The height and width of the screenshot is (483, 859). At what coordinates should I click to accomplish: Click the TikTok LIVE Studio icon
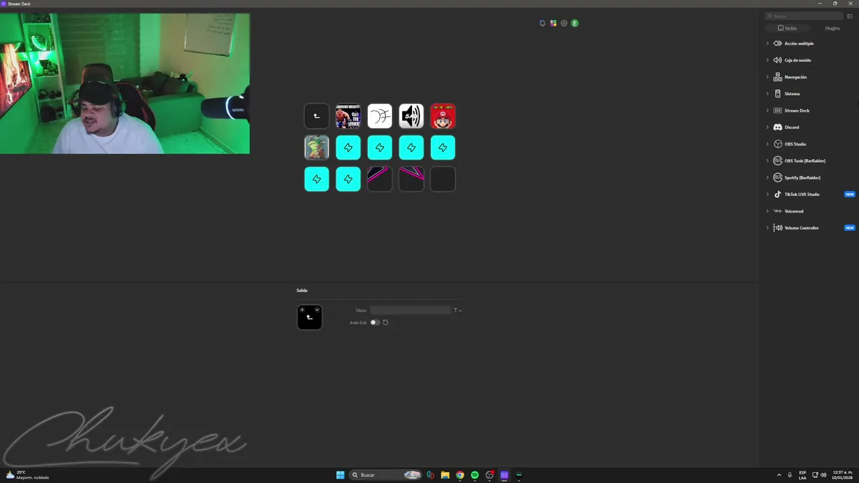(x=778, y=195)
